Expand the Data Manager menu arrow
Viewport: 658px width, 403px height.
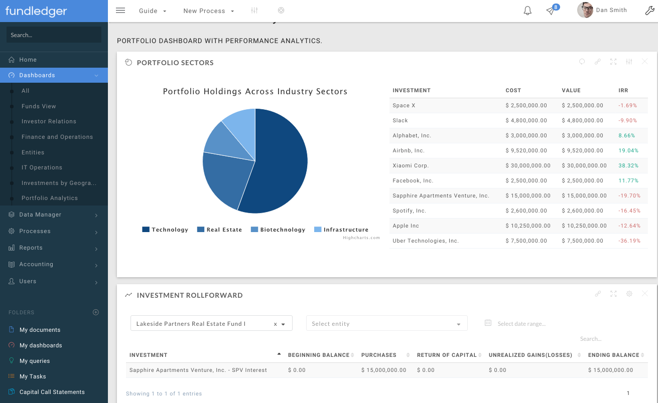(96, 215)
